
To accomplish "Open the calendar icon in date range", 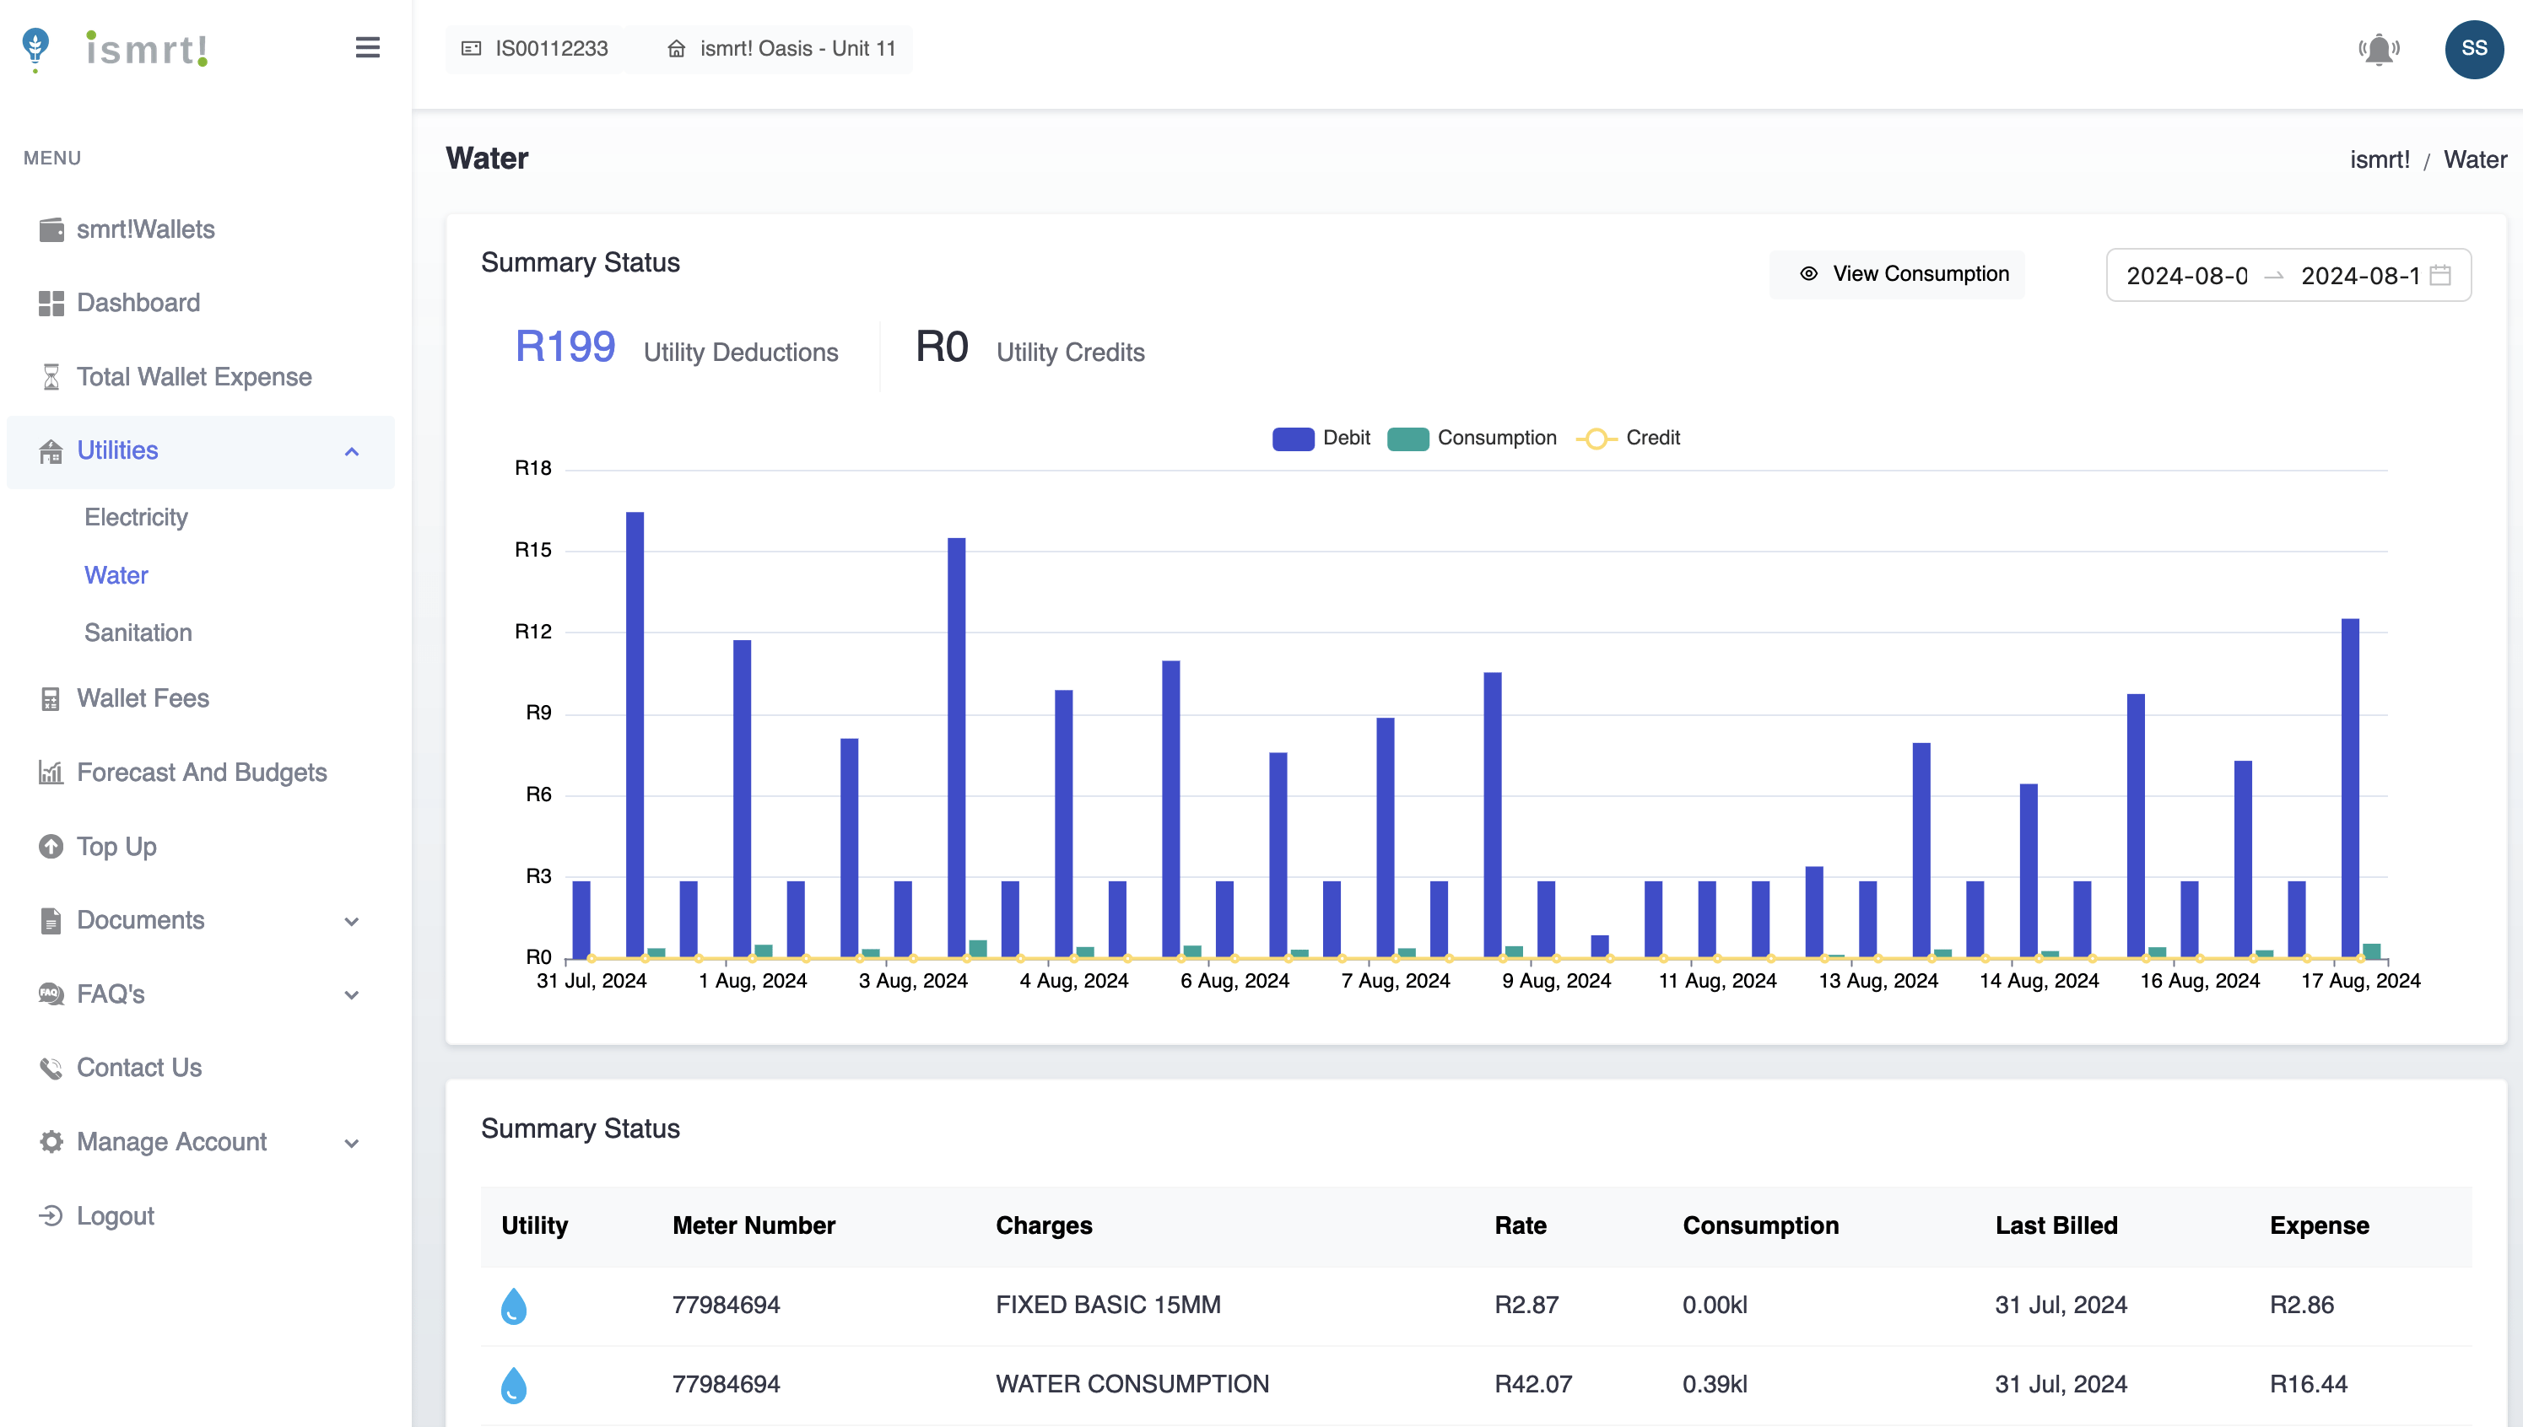I will [x=2440, y=276].
